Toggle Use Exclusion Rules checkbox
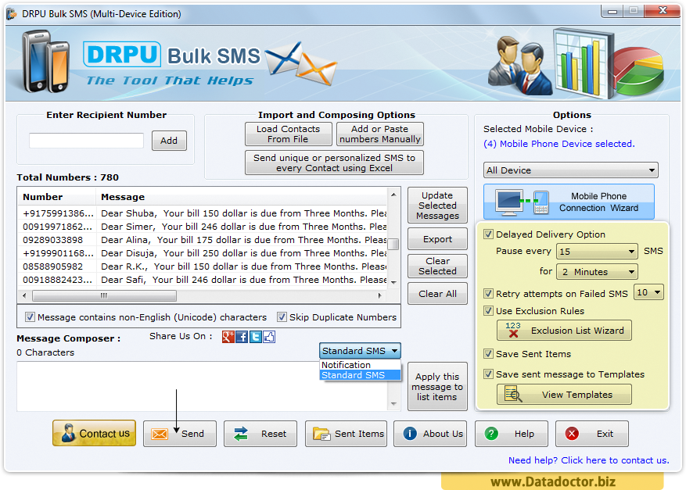Viewport: 686px width, 490px height. coord(488,311)
